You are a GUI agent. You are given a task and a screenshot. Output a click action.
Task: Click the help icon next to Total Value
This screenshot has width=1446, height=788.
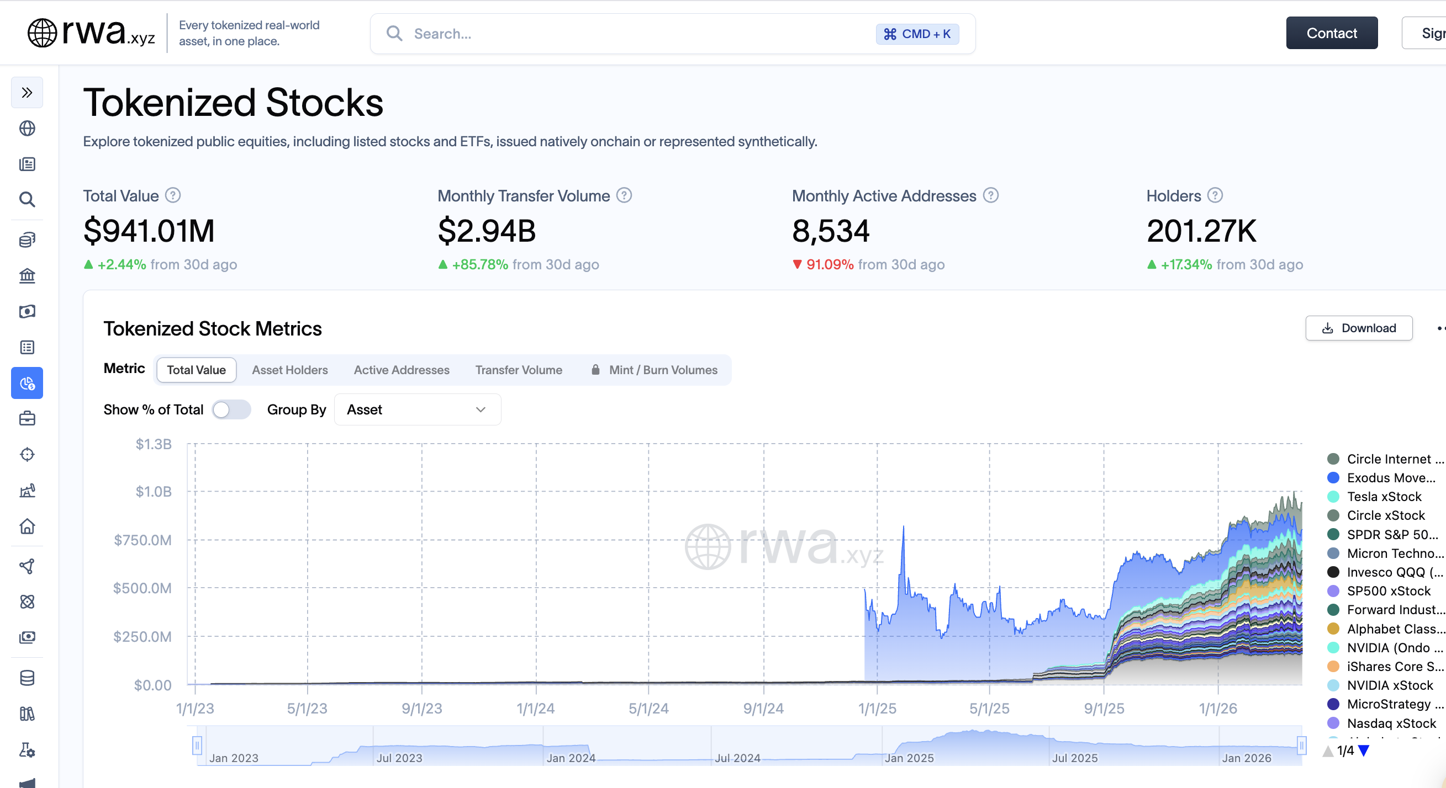(173, 195)
